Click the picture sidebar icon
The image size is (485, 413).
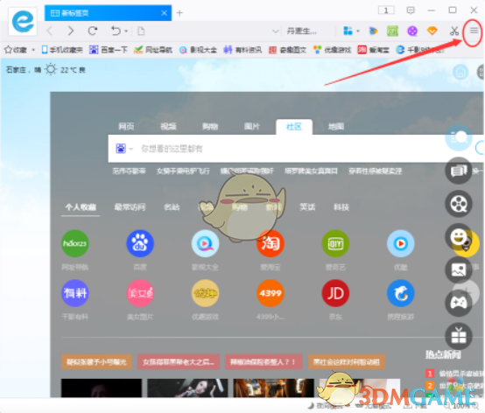[459, 269]
